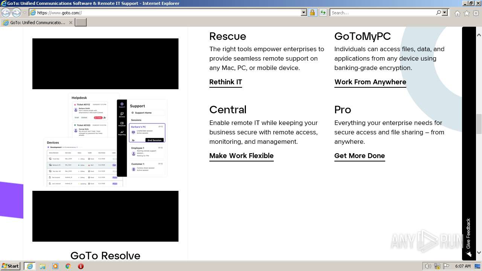
Task: Click the upper black video placeholder
Action: [x=105, y=64]
